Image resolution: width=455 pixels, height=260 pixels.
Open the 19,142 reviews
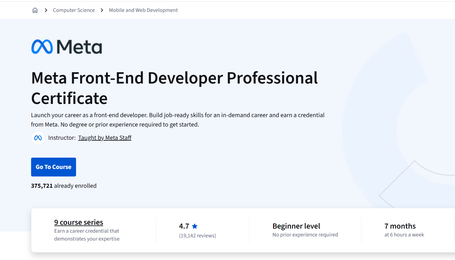point(197,235)
